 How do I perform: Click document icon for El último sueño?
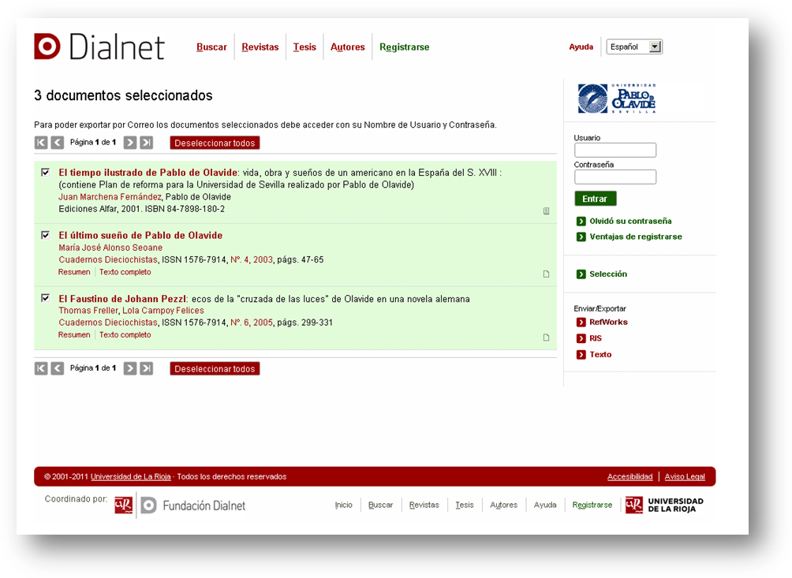[x=546, y=274]
